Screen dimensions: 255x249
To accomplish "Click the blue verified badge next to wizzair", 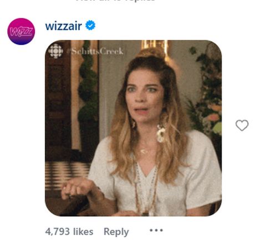I will [x=90, y=26].
